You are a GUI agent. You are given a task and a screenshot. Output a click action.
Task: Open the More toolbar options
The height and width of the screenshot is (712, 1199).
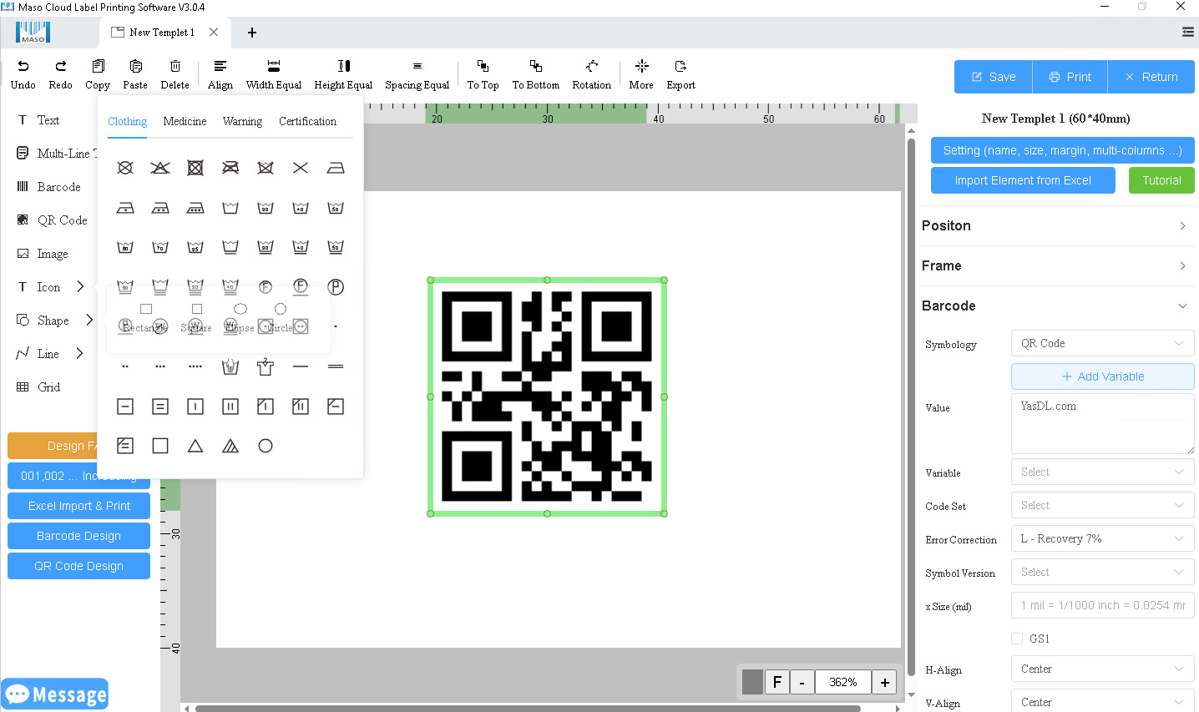pos(641,74)
